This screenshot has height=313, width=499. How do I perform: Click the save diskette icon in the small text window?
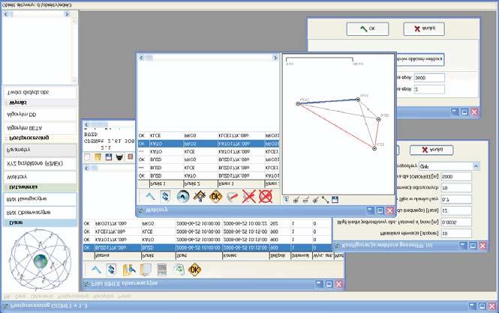[x=109, y=156]
